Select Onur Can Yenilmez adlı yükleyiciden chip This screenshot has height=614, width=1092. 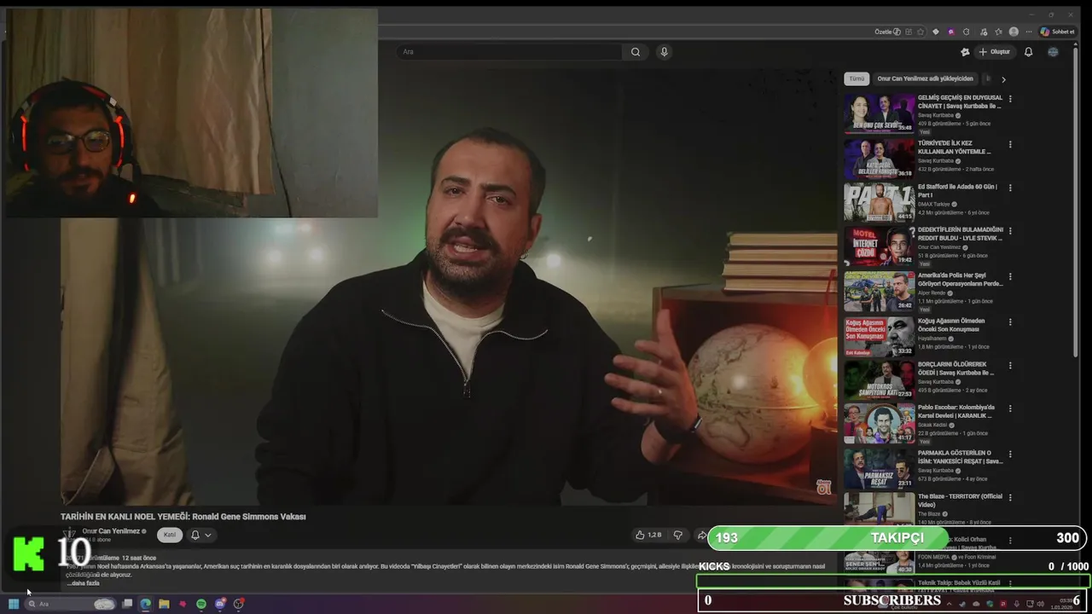point(925,78)
